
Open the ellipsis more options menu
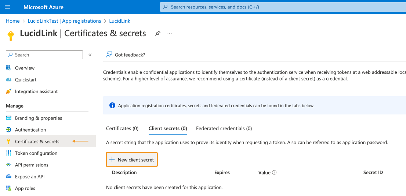coord(170,33)
